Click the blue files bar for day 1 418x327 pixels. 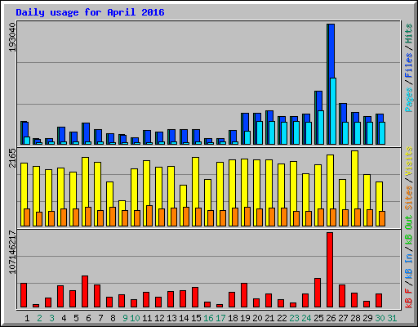click(x=25, y=129)
